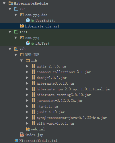Expand the junit-4.10.jar arrow
Viewport: 115px width, 143px height.
(27, 112)
